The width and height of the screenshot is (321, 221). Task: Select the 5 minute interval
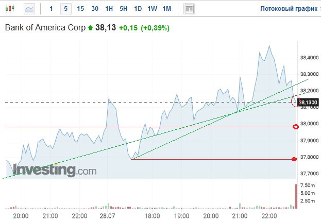tap(66, 9)
